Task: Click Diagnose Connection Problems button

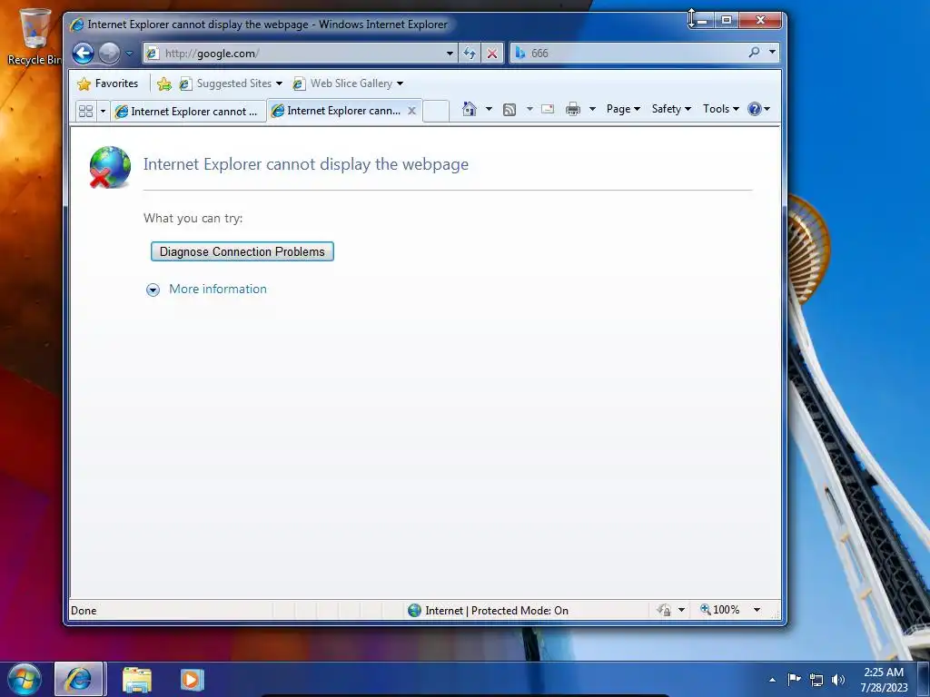Action: pos(242,251)
